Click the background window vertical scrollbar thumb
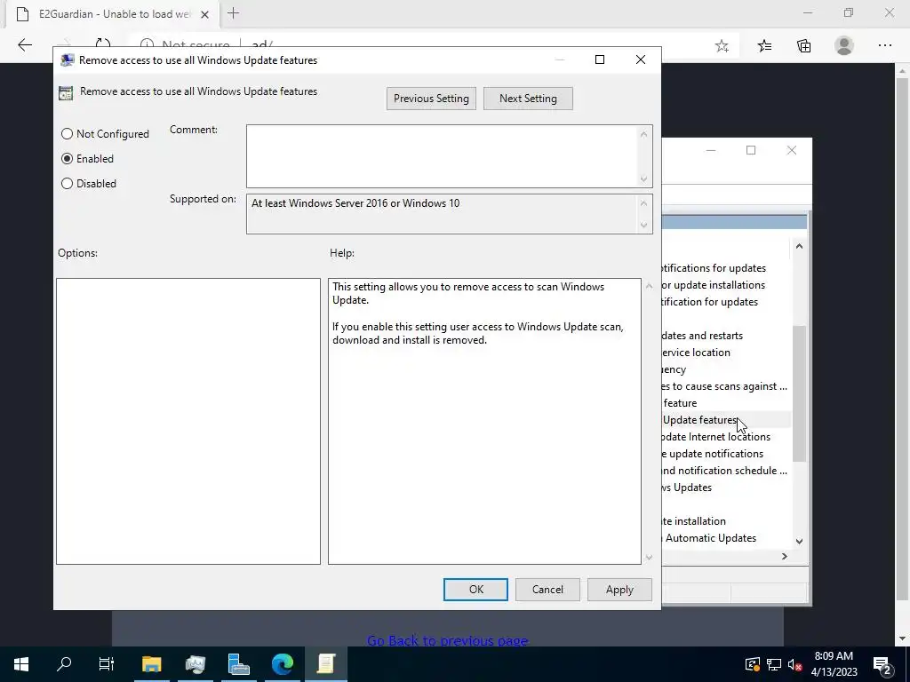The height and width of the screenshot is (682, 910). click(799, 393)
